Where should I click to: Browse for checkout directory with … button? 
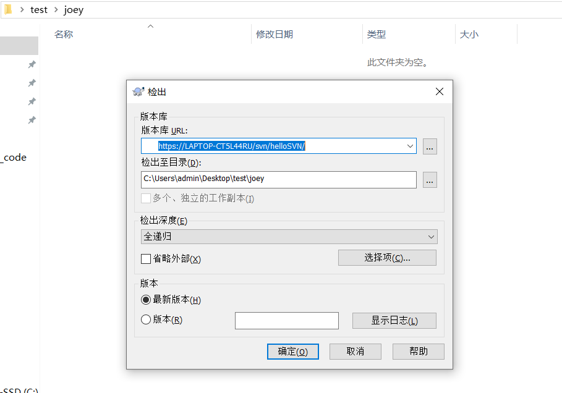pyautogui.click(x=430, y=179)
